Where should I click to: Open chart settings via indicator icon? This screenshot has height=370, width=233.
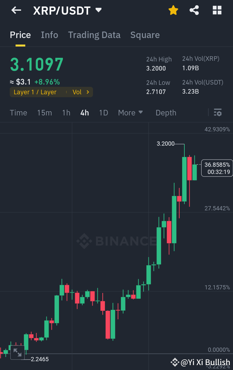point(217,112)
